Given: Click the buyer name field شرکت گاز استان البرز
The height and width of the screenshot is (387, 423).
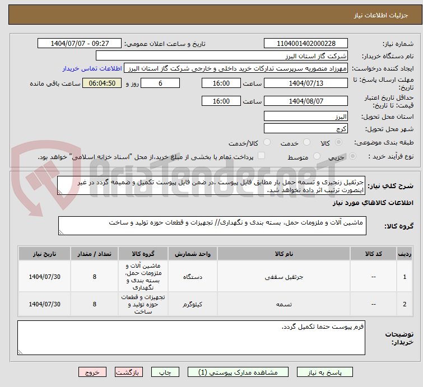Looking at the screenshot, I should 222,56.
